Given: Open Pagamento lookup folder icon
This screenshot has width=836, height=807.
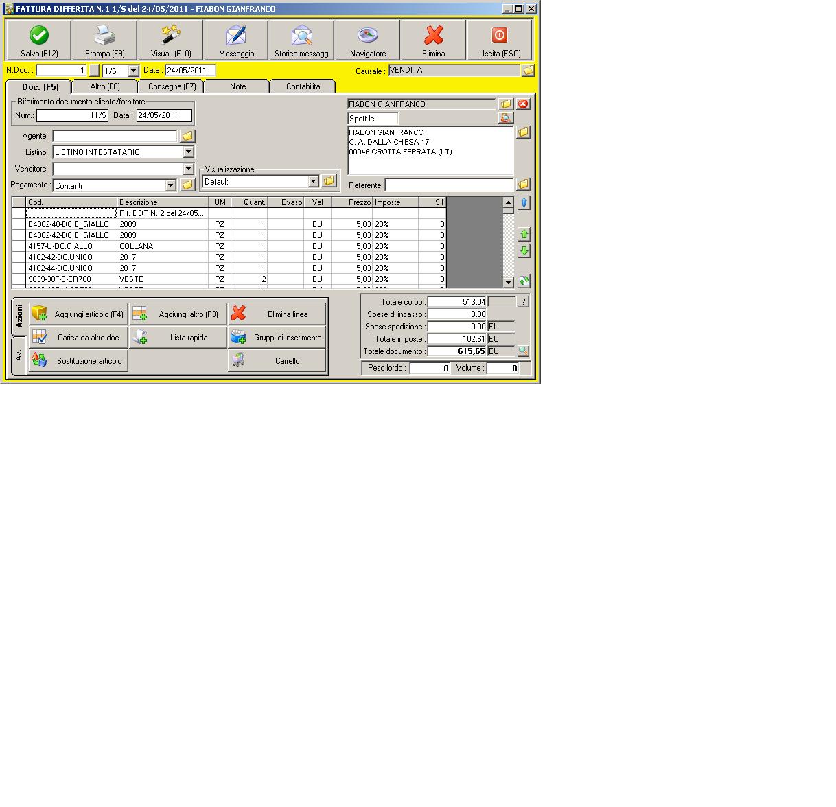Looking at the screenshot, I should pyautogui.click(x=187, y=185).
